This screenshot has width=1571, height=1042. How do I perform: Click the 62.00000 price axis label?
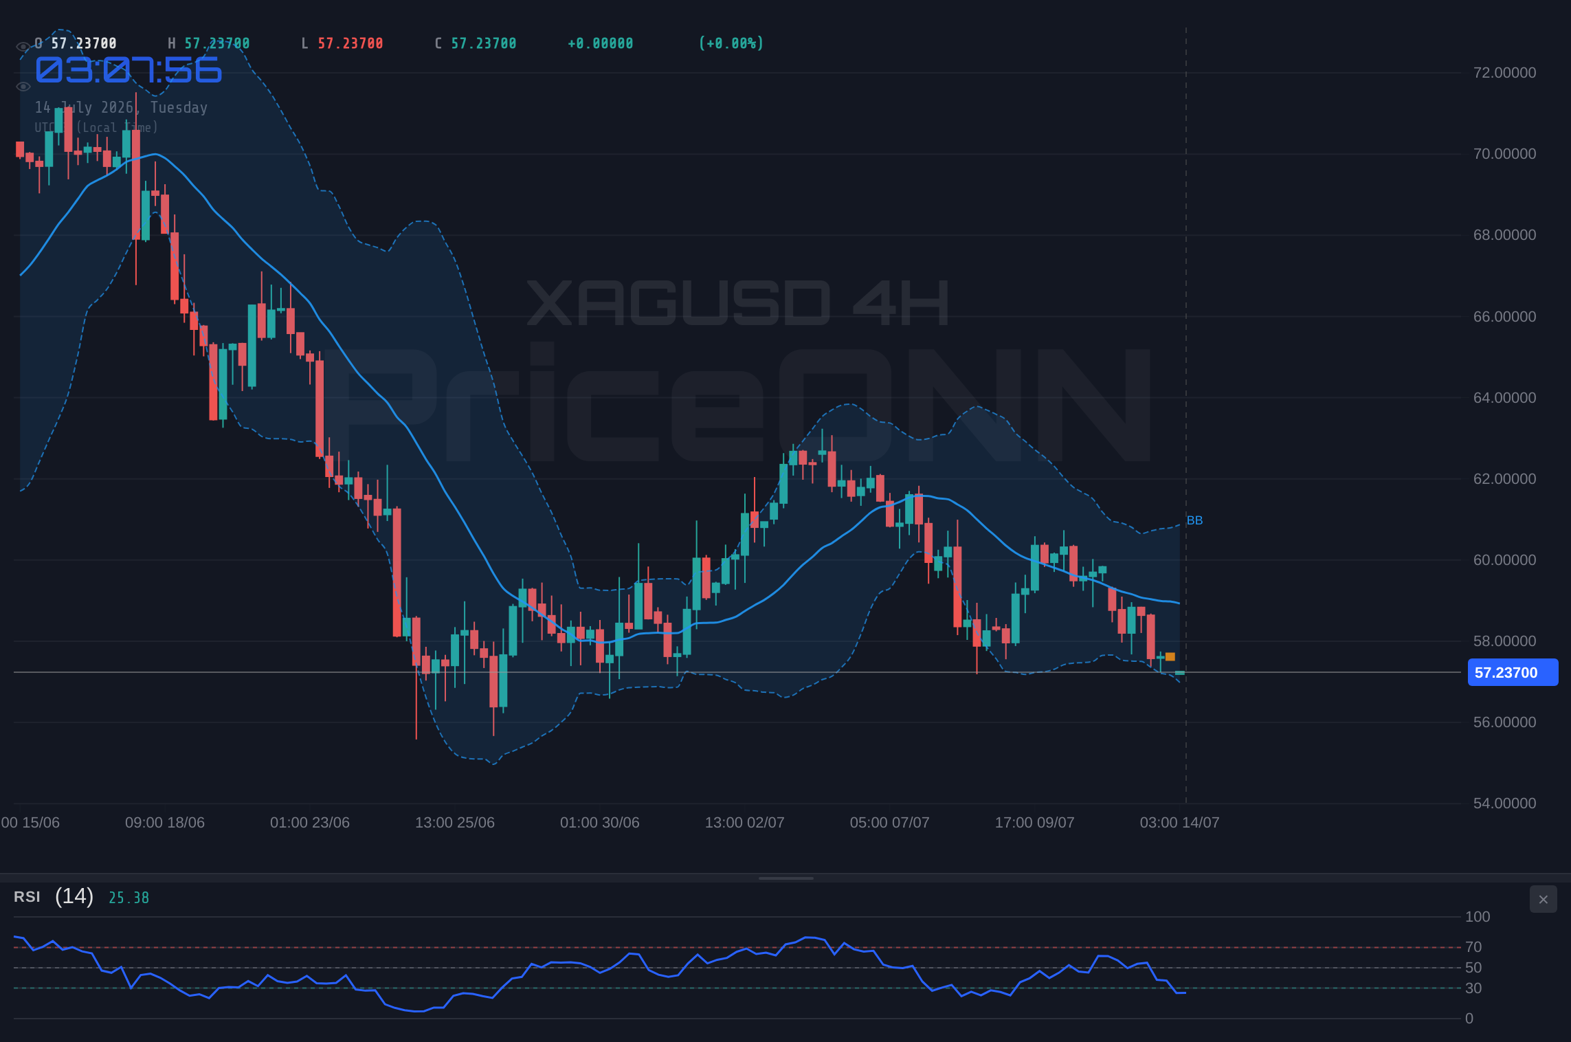click(1504, 479)
